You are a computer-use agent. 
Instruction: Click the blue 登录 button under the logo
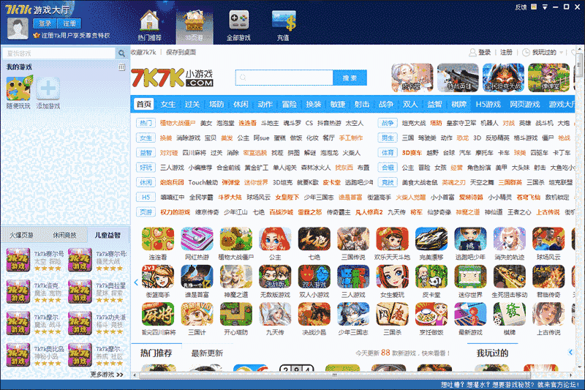pos(45,23)
